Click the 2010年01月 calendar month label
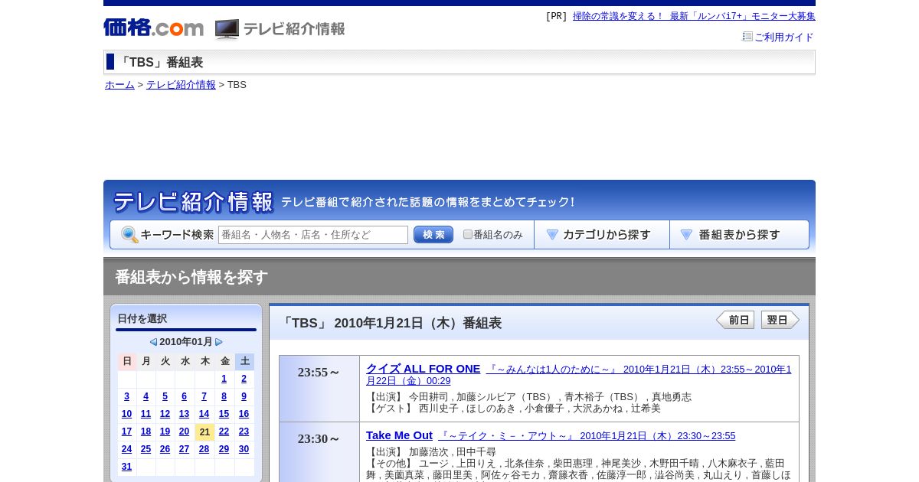The width and height of the screenshot is (919, 482). click(186, 342)
